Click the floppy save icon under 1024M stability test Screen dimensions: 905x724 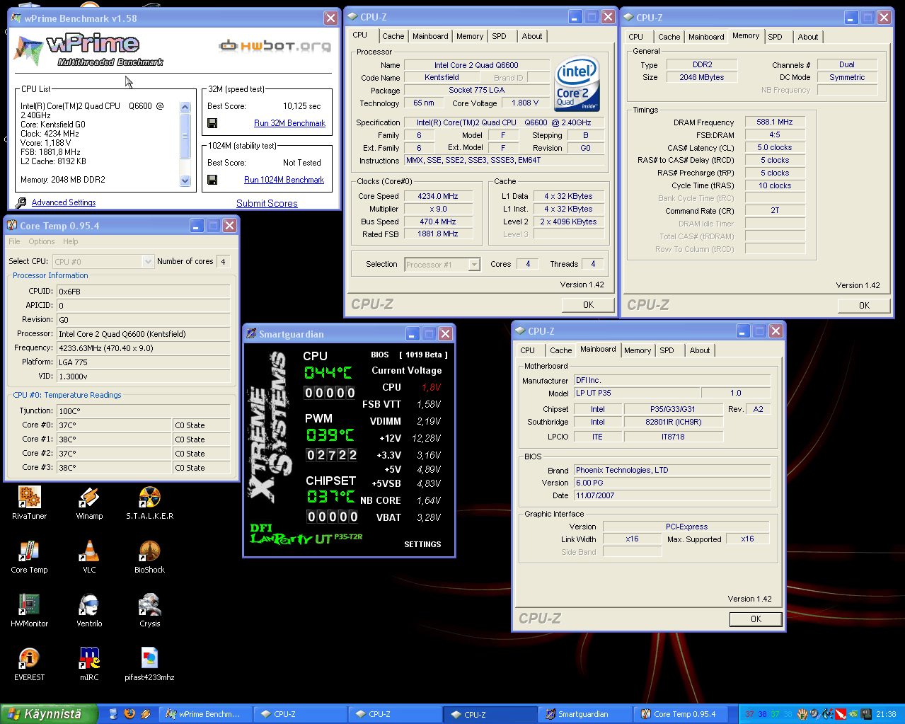pyautogui.click(x=212, y=180)
